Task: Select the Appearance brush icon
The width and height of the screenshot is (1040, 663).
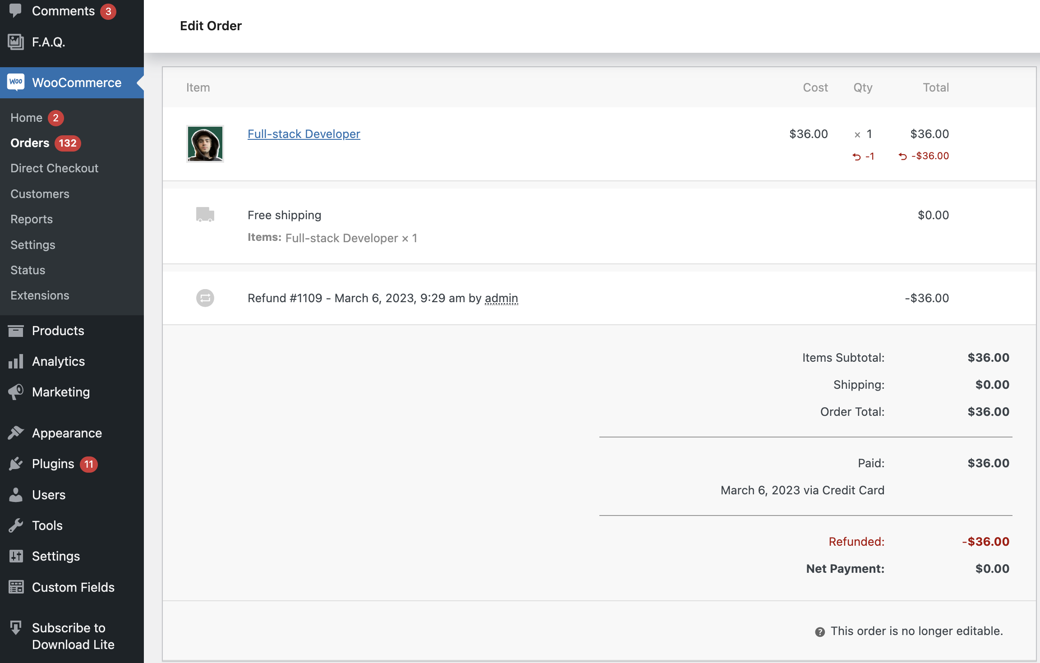Action: [16, 433]
